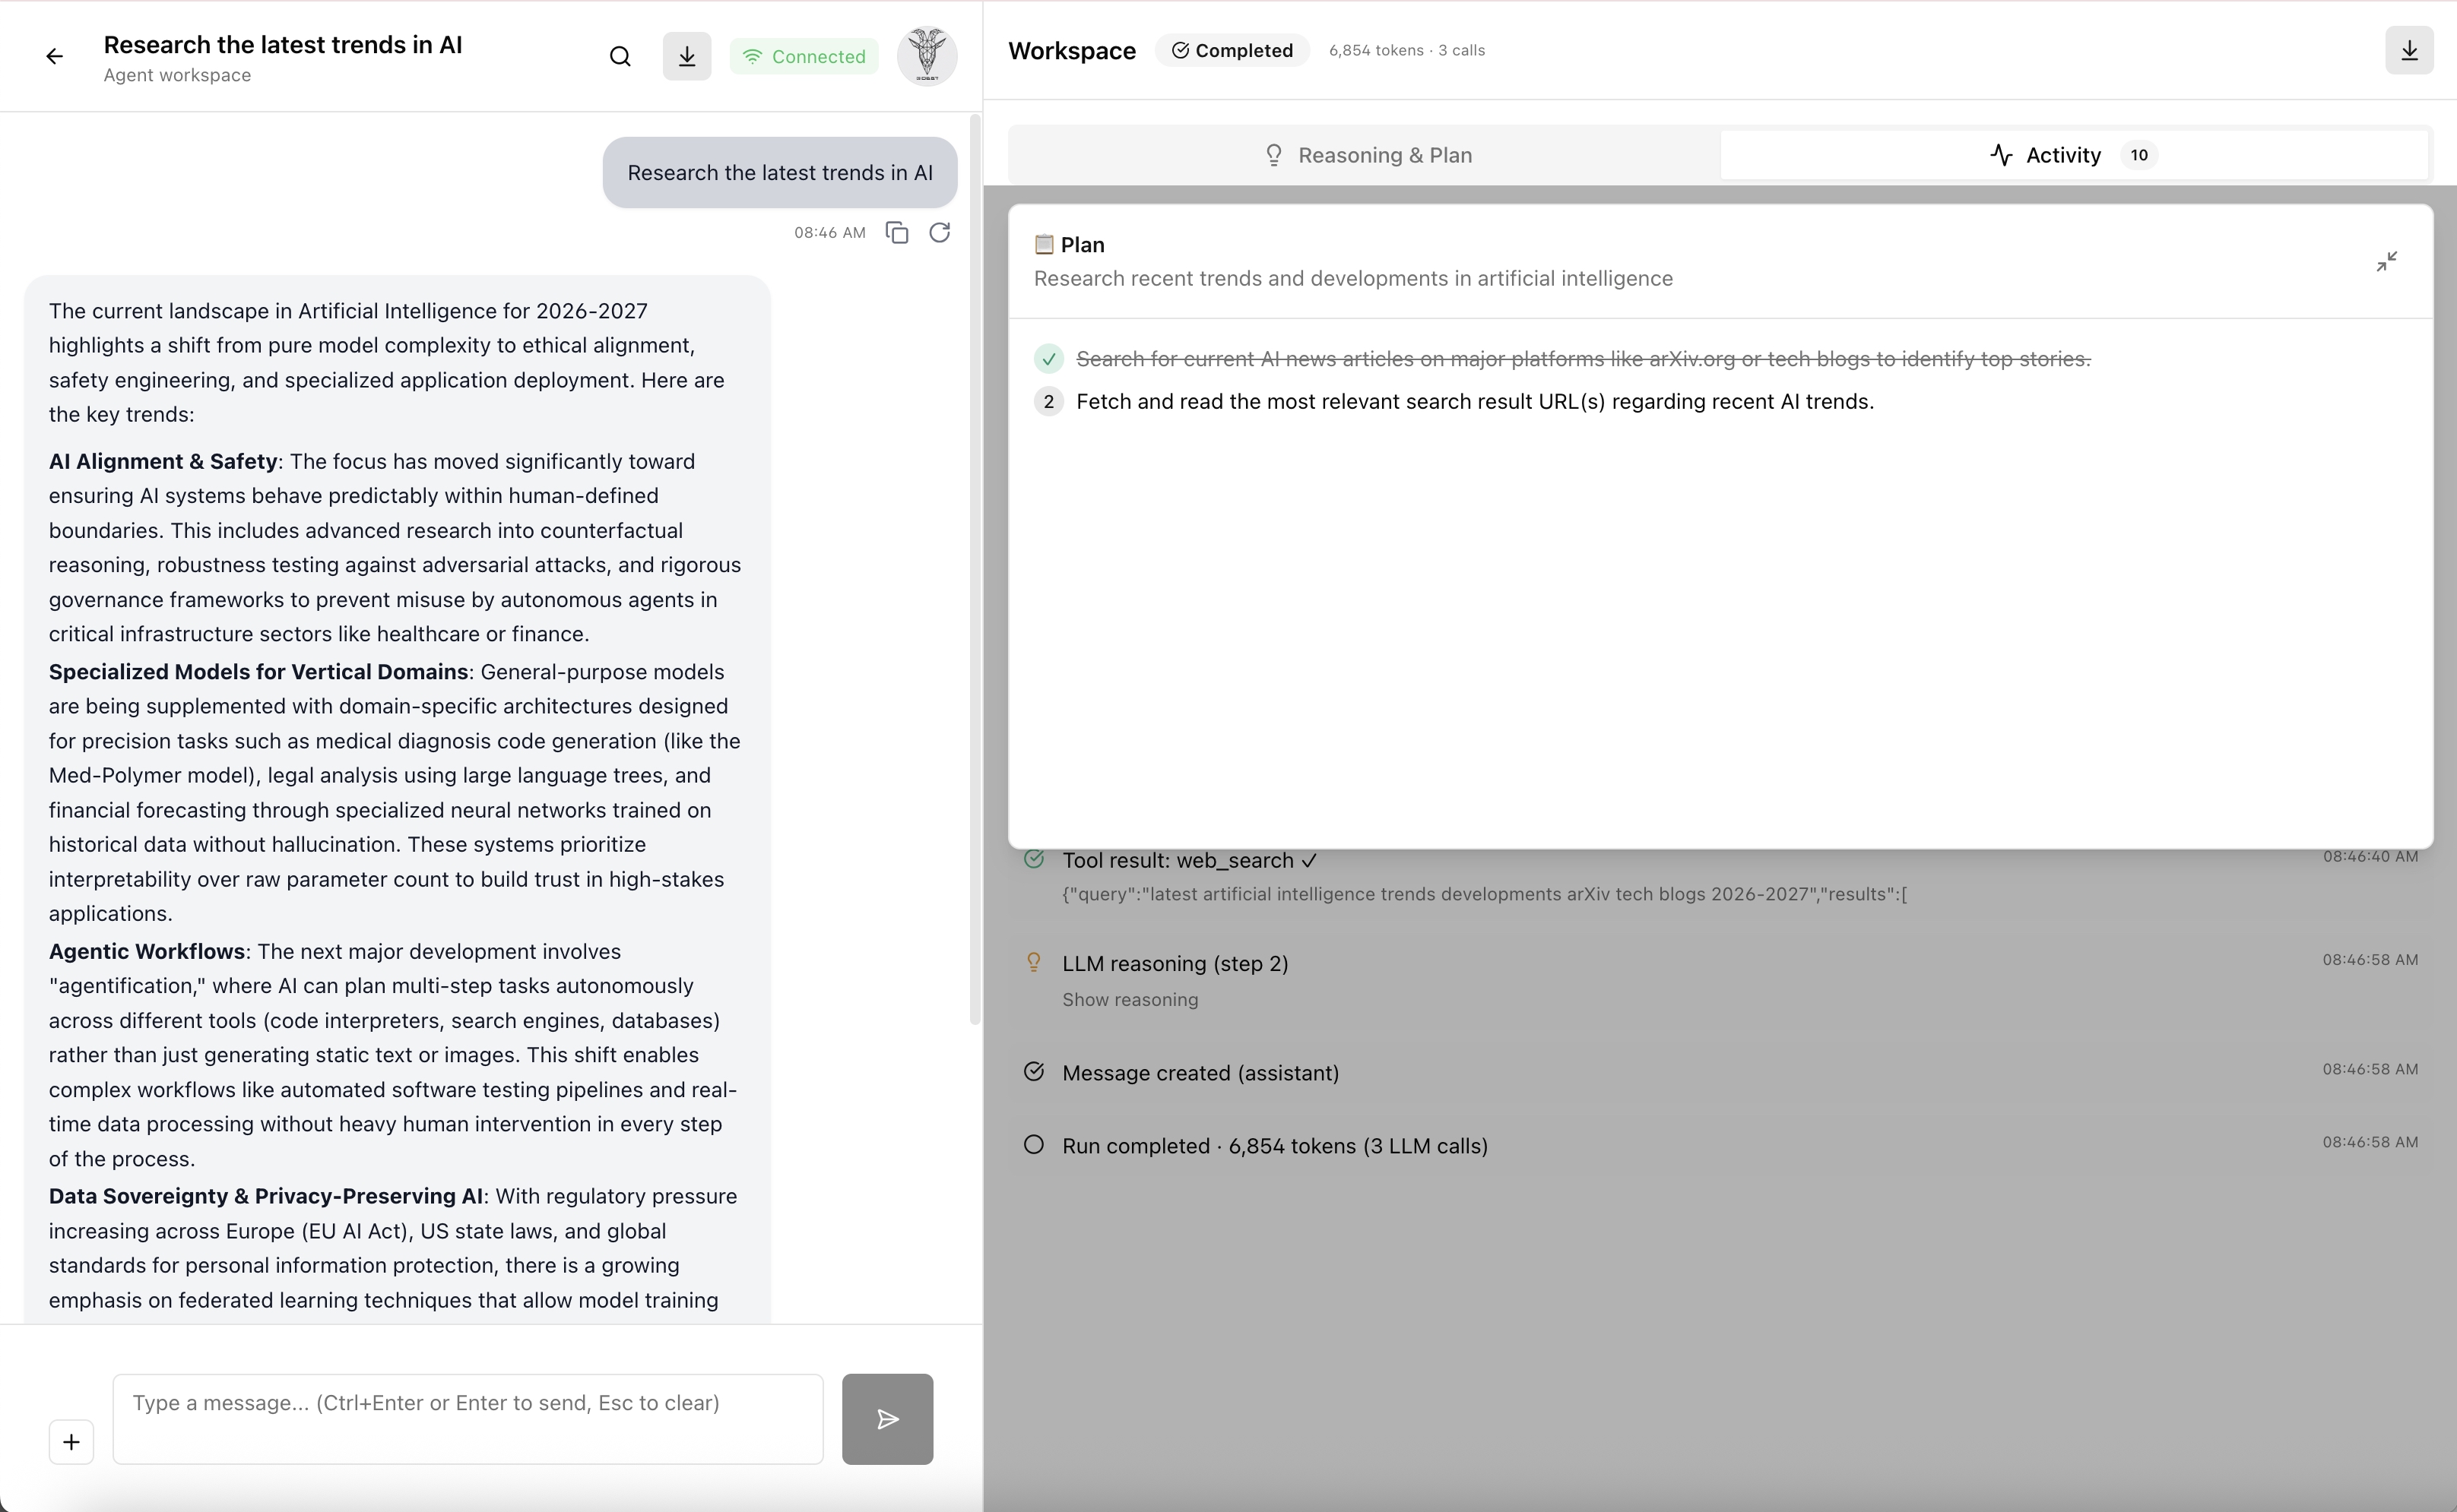Switch to the Reasoning & Plan tab
The width and height of the screenshot is (2457, 1512).
(x=1367, y=155)
